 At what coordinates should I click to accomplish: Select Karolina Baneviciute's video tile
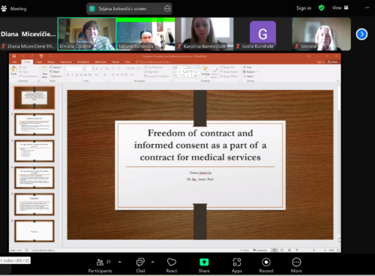pyautogui.click(x=204, y=34)
